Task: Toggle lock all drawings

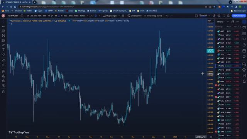Action: coord(3,81)
